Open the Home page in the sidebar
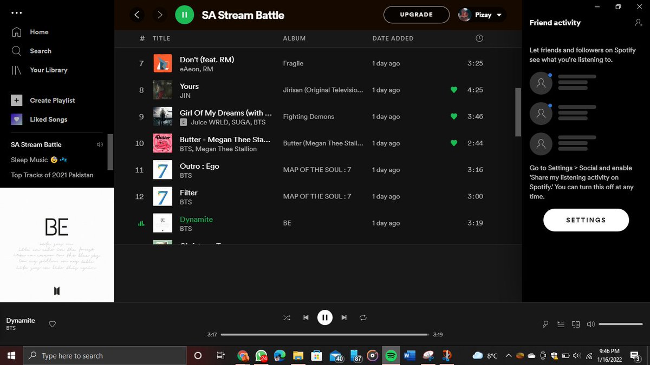The width and height of the screenshot is (650, 365). 30,32
